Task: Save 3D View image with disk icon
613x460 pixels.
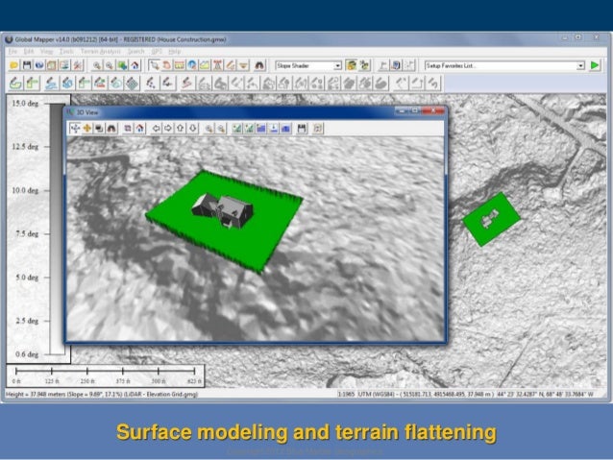Action: click(302, 127)
